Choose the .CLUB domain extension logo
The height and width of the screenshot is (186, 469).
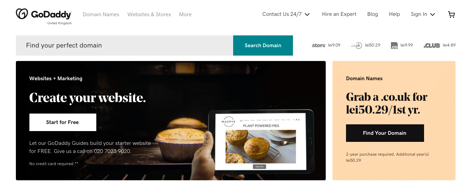pyautogui.click(x=432, y=45)
